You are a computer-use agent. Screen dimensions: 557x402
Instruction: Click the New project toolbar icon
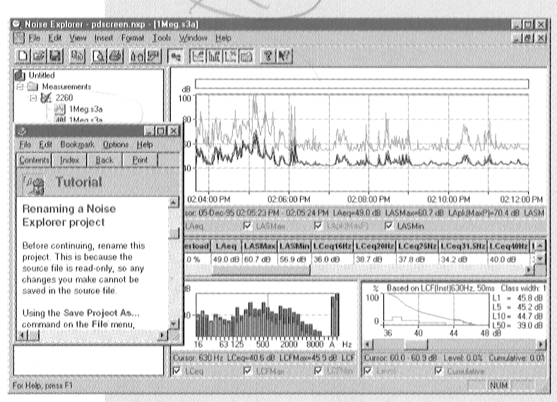tap(23, 56)
